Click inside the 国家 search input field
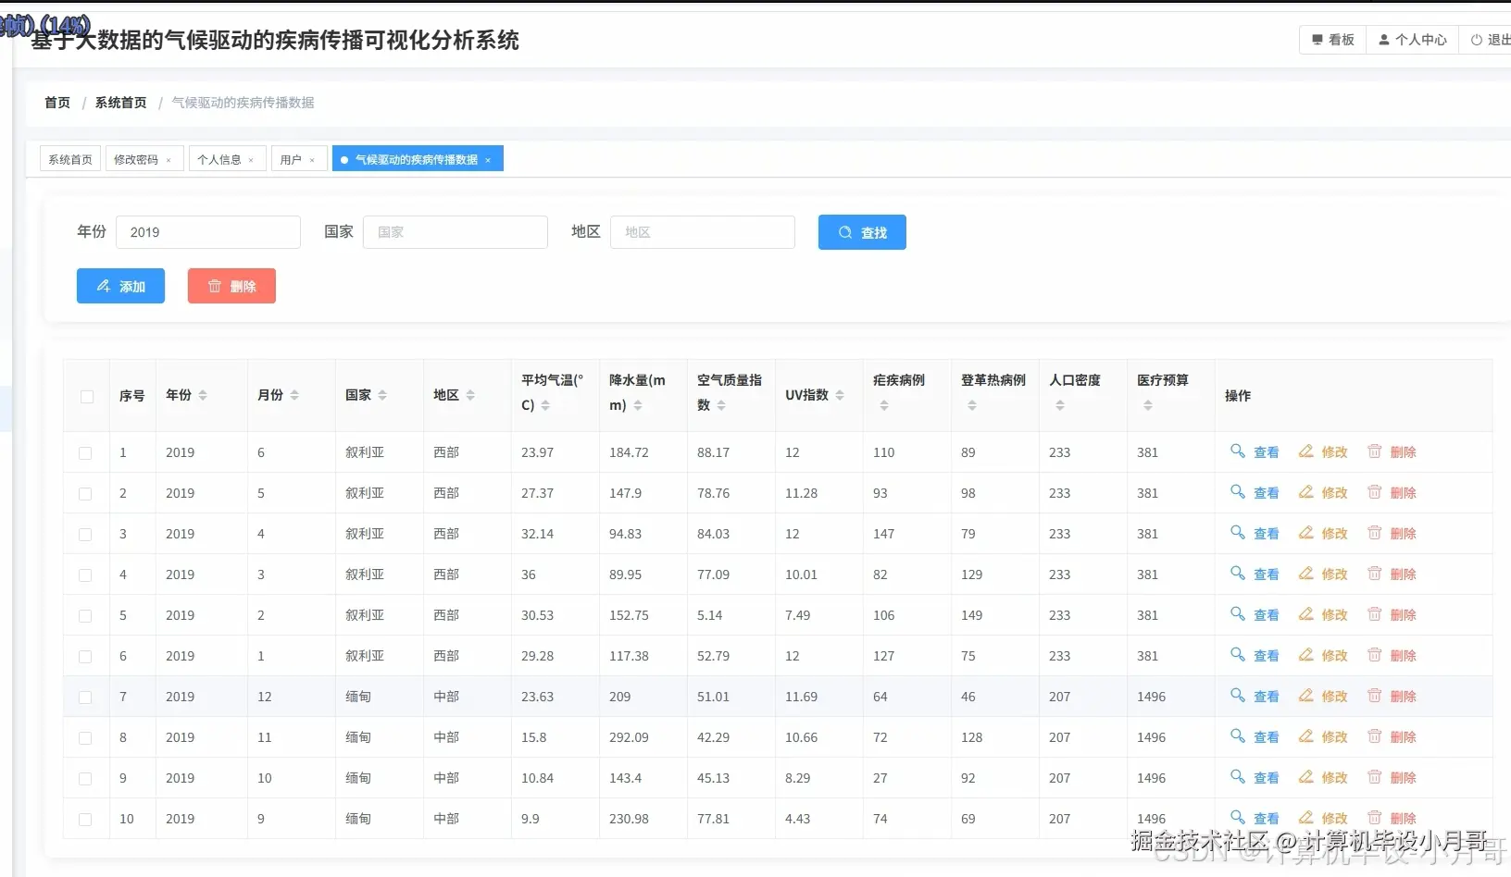The image size is (1511, 877). [x=455, y=232]
